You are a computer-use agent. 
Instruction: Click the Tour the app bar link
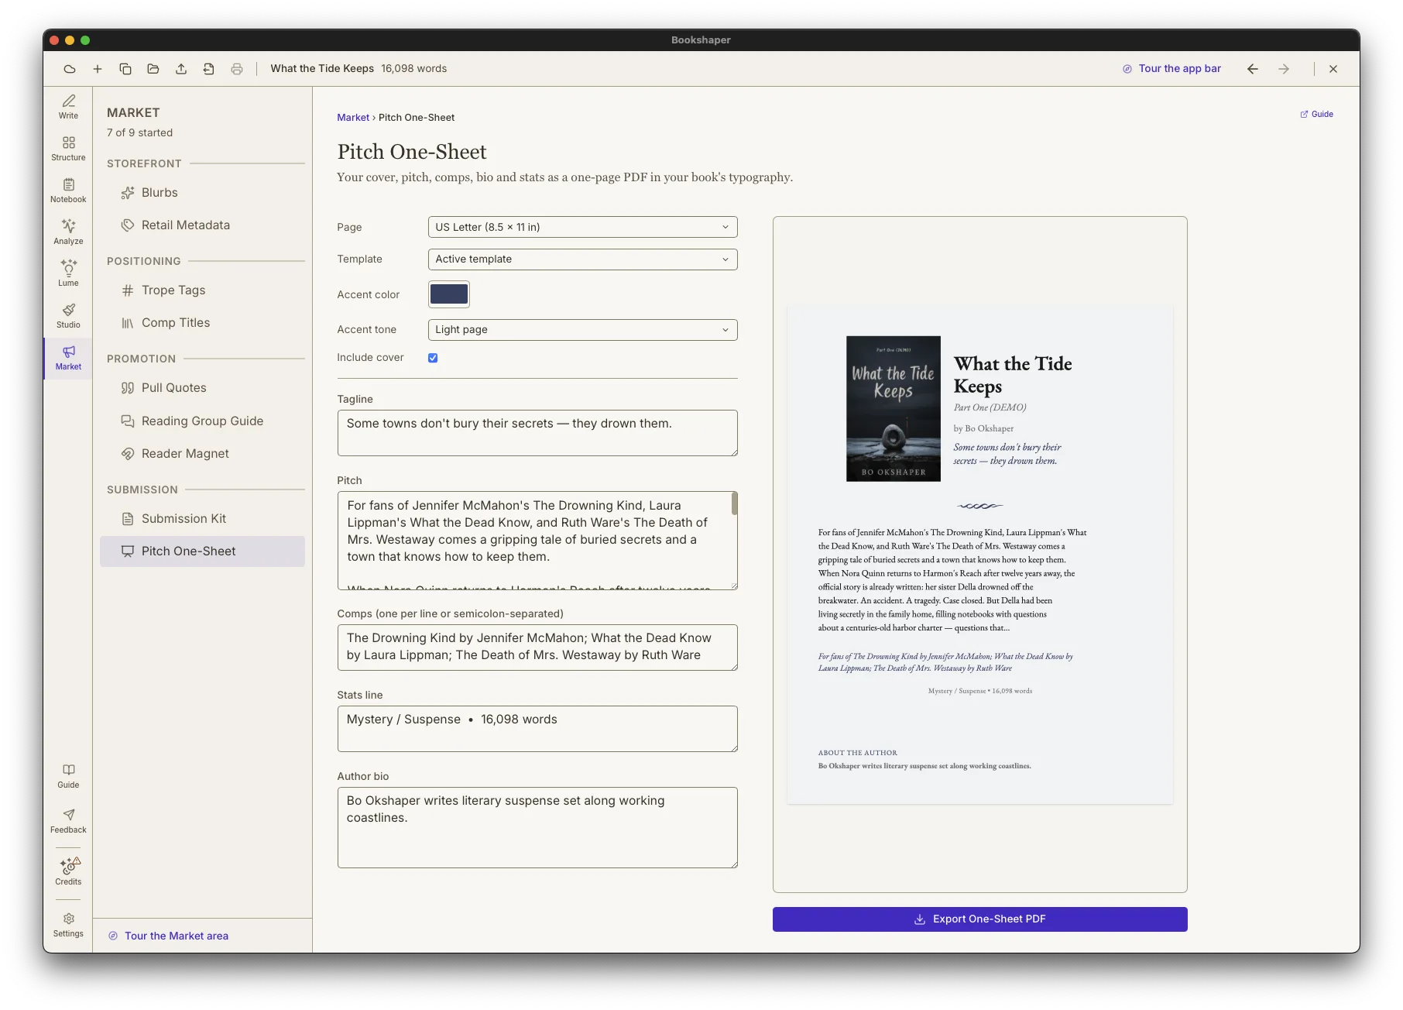coord(1171,69)
